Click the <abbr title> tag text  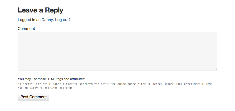(65, 84)
